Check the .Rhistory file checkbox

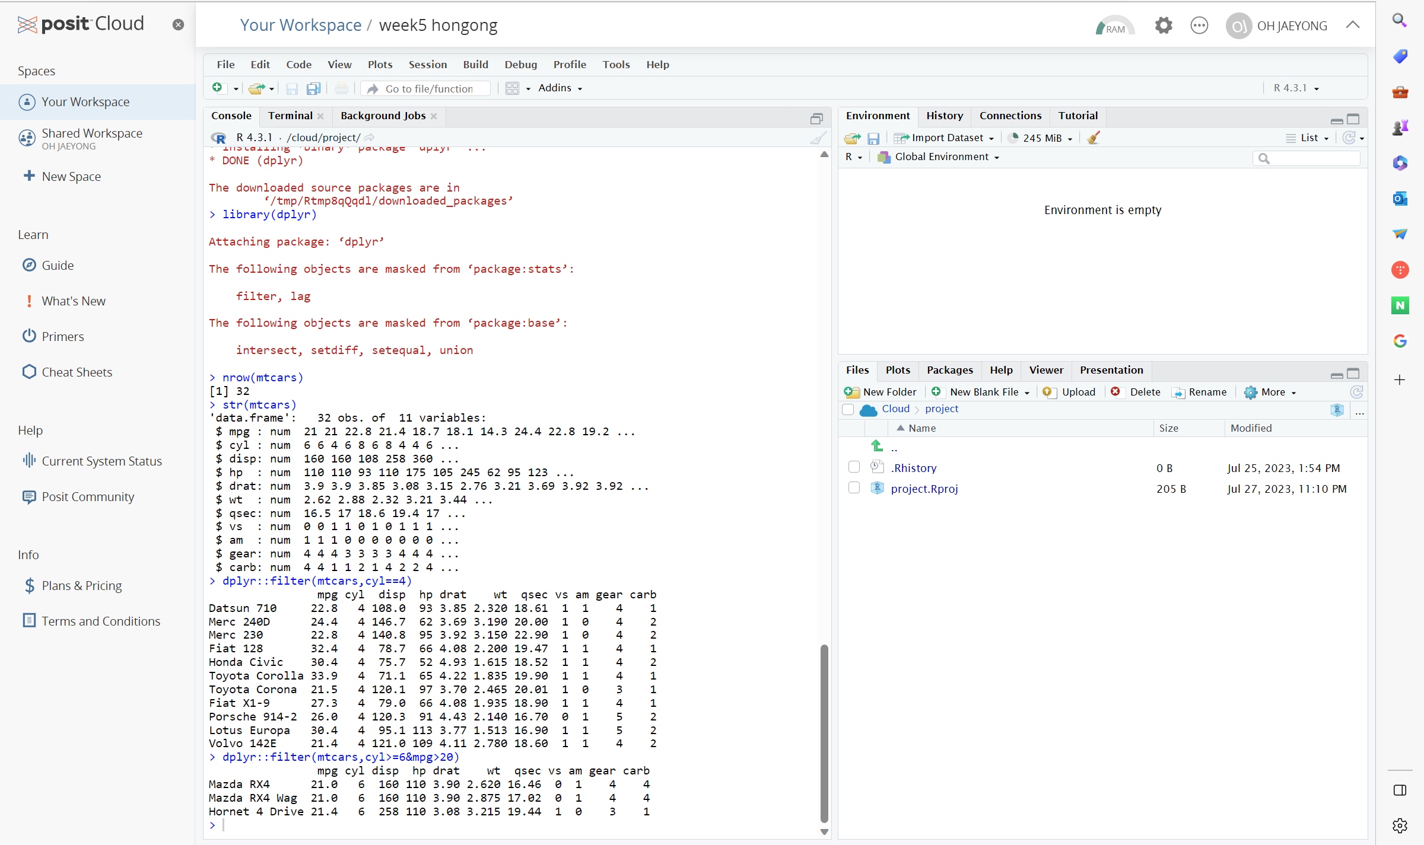(x=854, y=467)
